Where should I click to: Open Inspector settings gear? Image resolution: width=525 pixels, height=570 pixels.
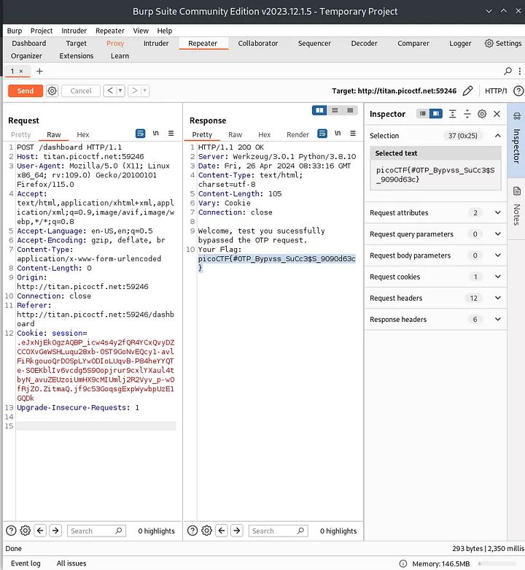pyautogui.click(x=482, y=114)
